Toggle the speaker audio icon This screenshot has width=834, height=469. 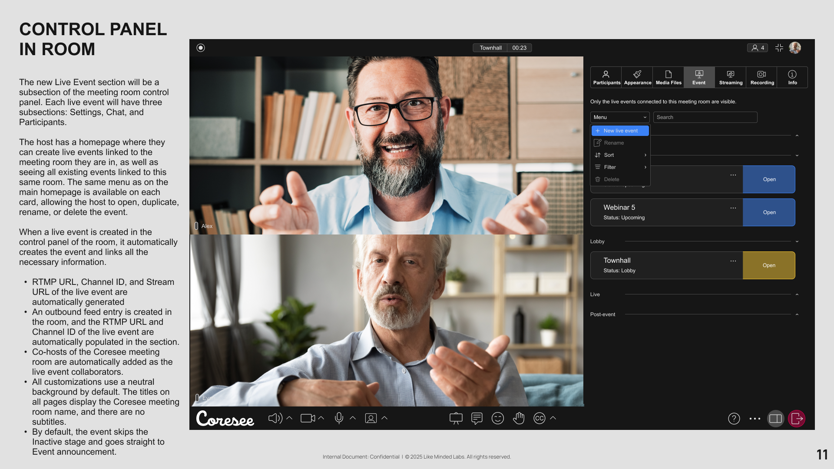point(275,418)
